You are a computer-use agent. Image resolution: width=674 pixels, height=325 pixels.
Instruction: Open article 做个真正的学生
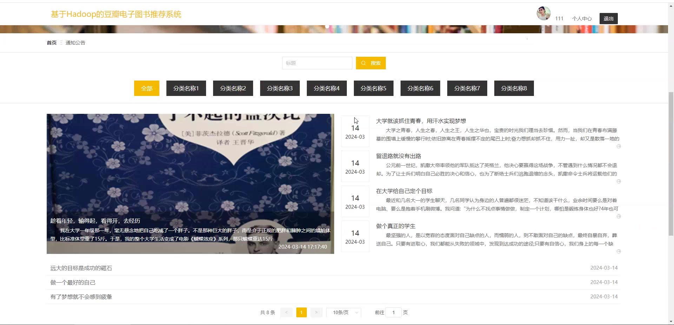[x=396, y=226]
